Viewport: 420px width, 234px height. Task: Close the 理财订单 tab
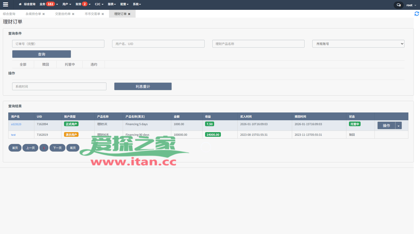(x=129, y=14)
